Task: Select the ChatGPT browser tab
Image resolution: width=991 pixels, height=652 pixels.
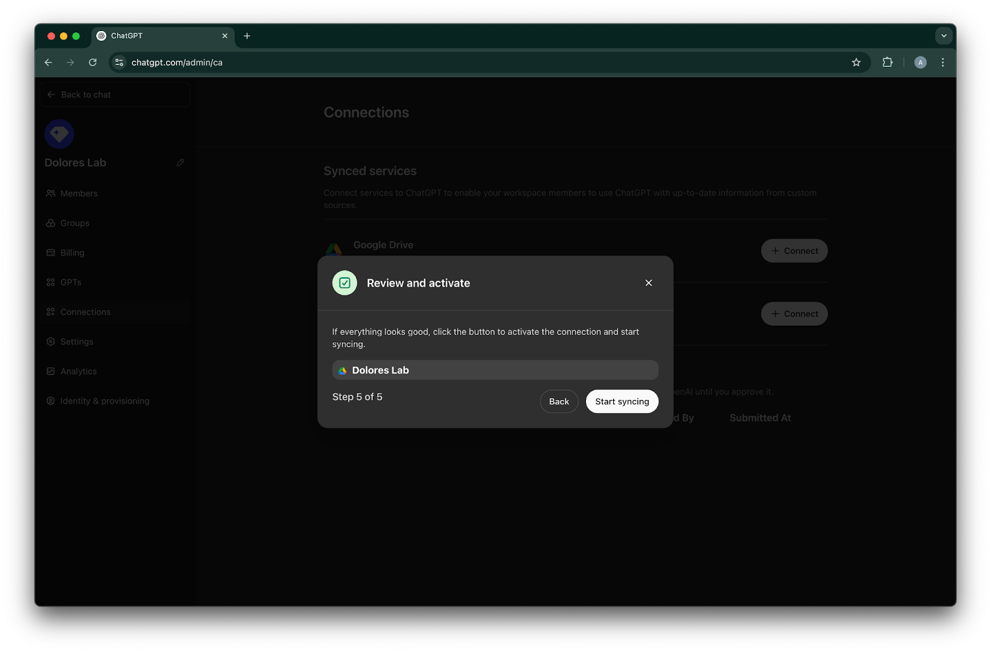Action: tap(163, 36)
